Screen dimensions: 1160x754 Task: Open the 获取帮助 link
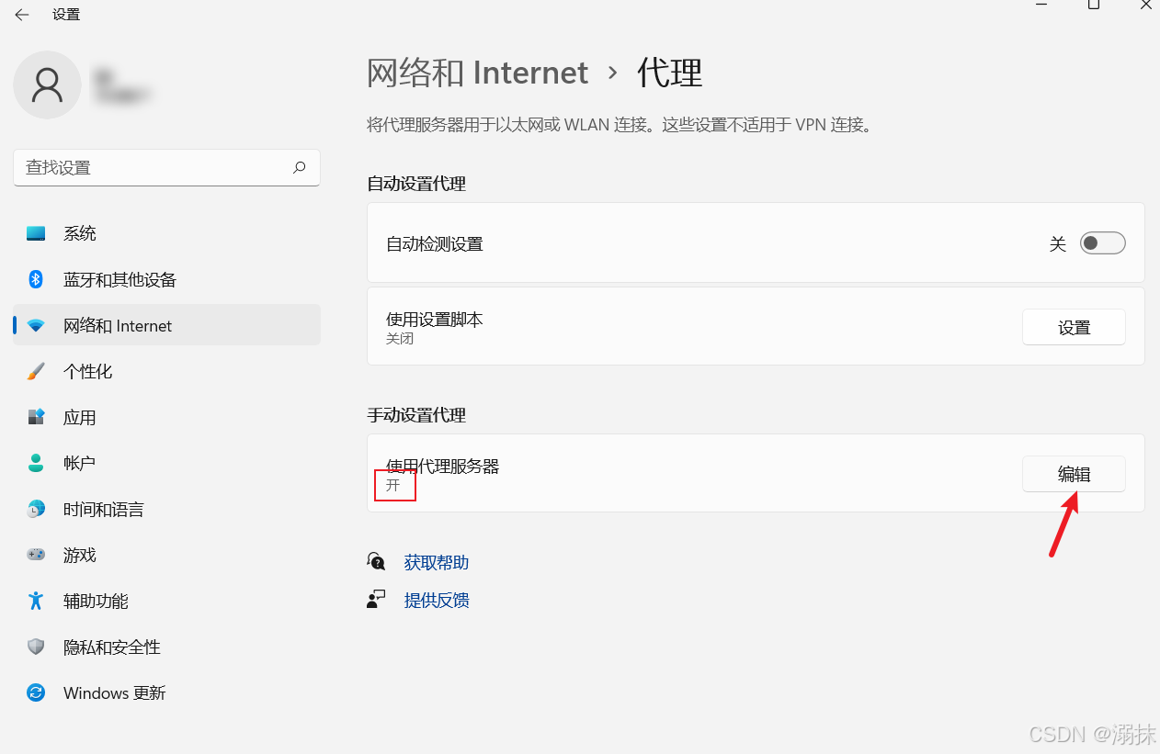pyautogui.click(x=436, y=561)
